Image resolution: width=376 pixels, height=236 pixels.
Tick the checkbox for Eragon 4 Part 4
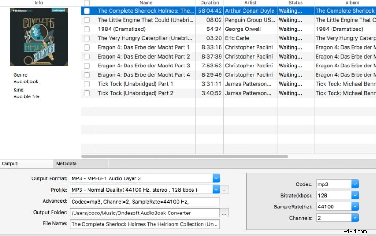pos(87,75)
